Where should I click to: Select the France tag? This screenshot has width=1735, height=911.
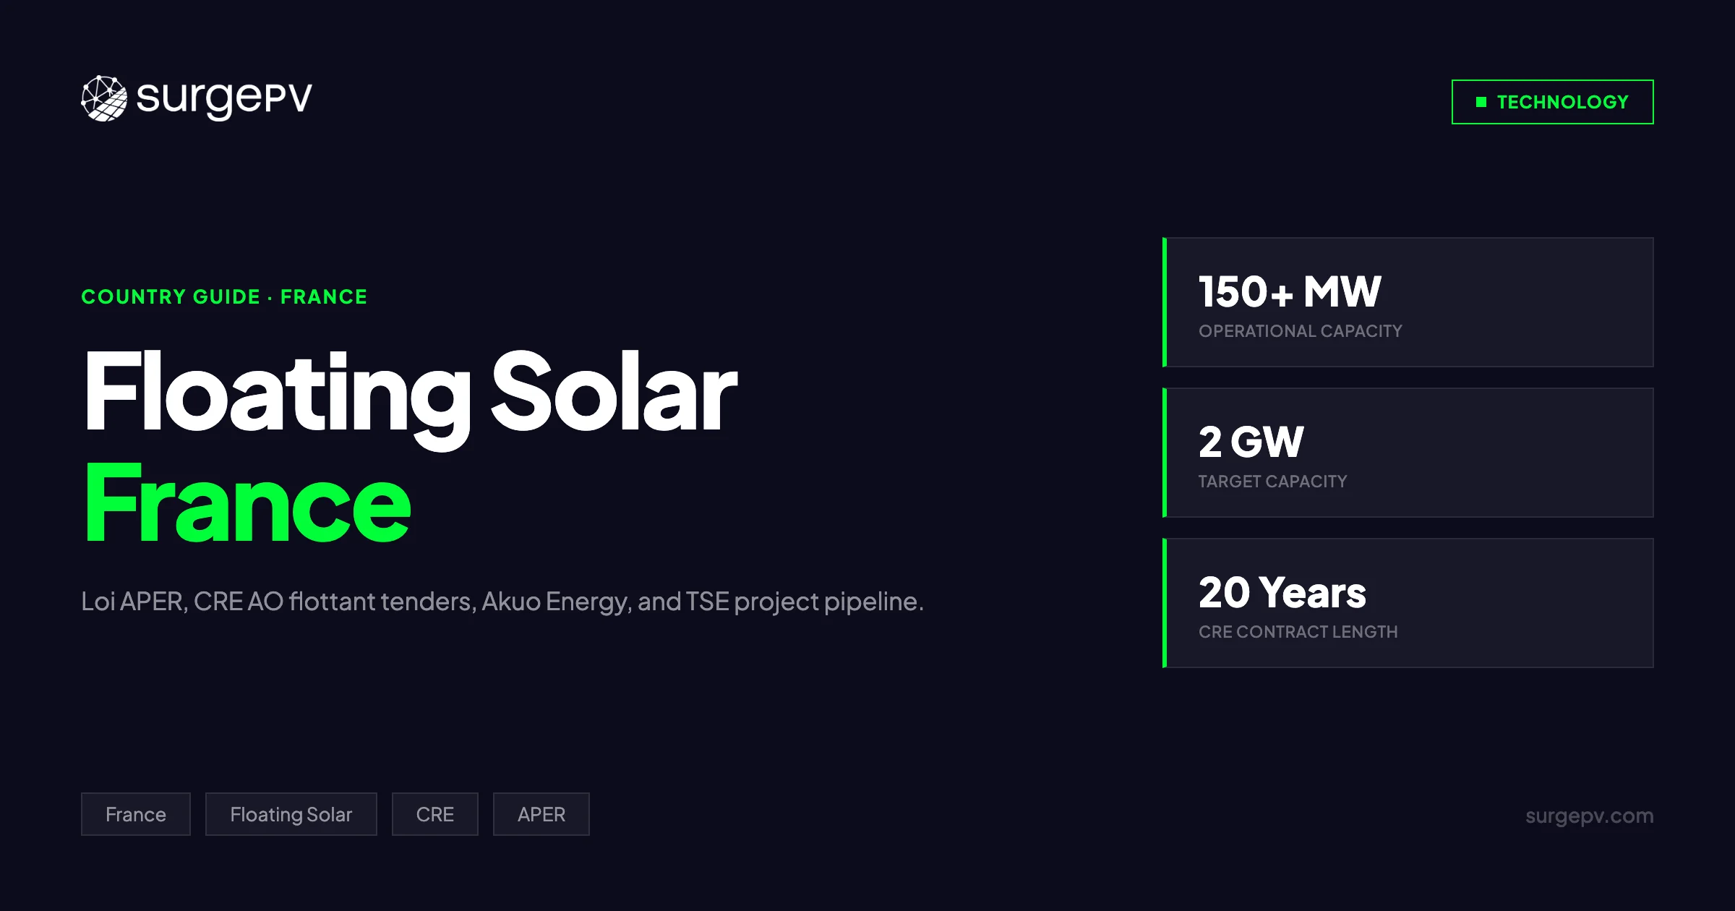click(136, 814)
